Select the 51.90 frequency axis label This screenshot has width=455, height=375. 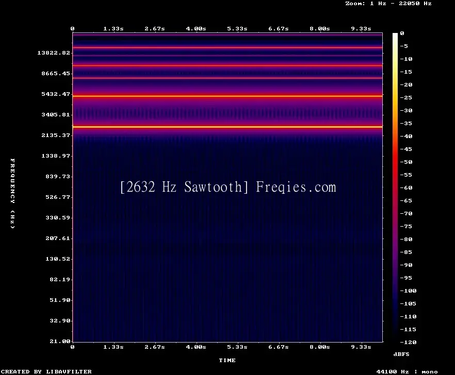point(60,300)
